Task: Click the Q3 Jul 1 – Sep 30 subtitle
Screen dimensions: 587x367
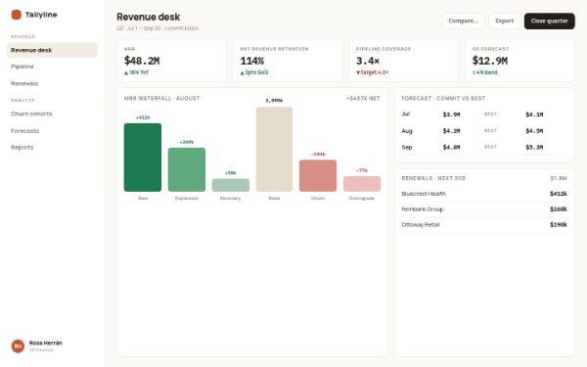Action: (x=158, y=28)
